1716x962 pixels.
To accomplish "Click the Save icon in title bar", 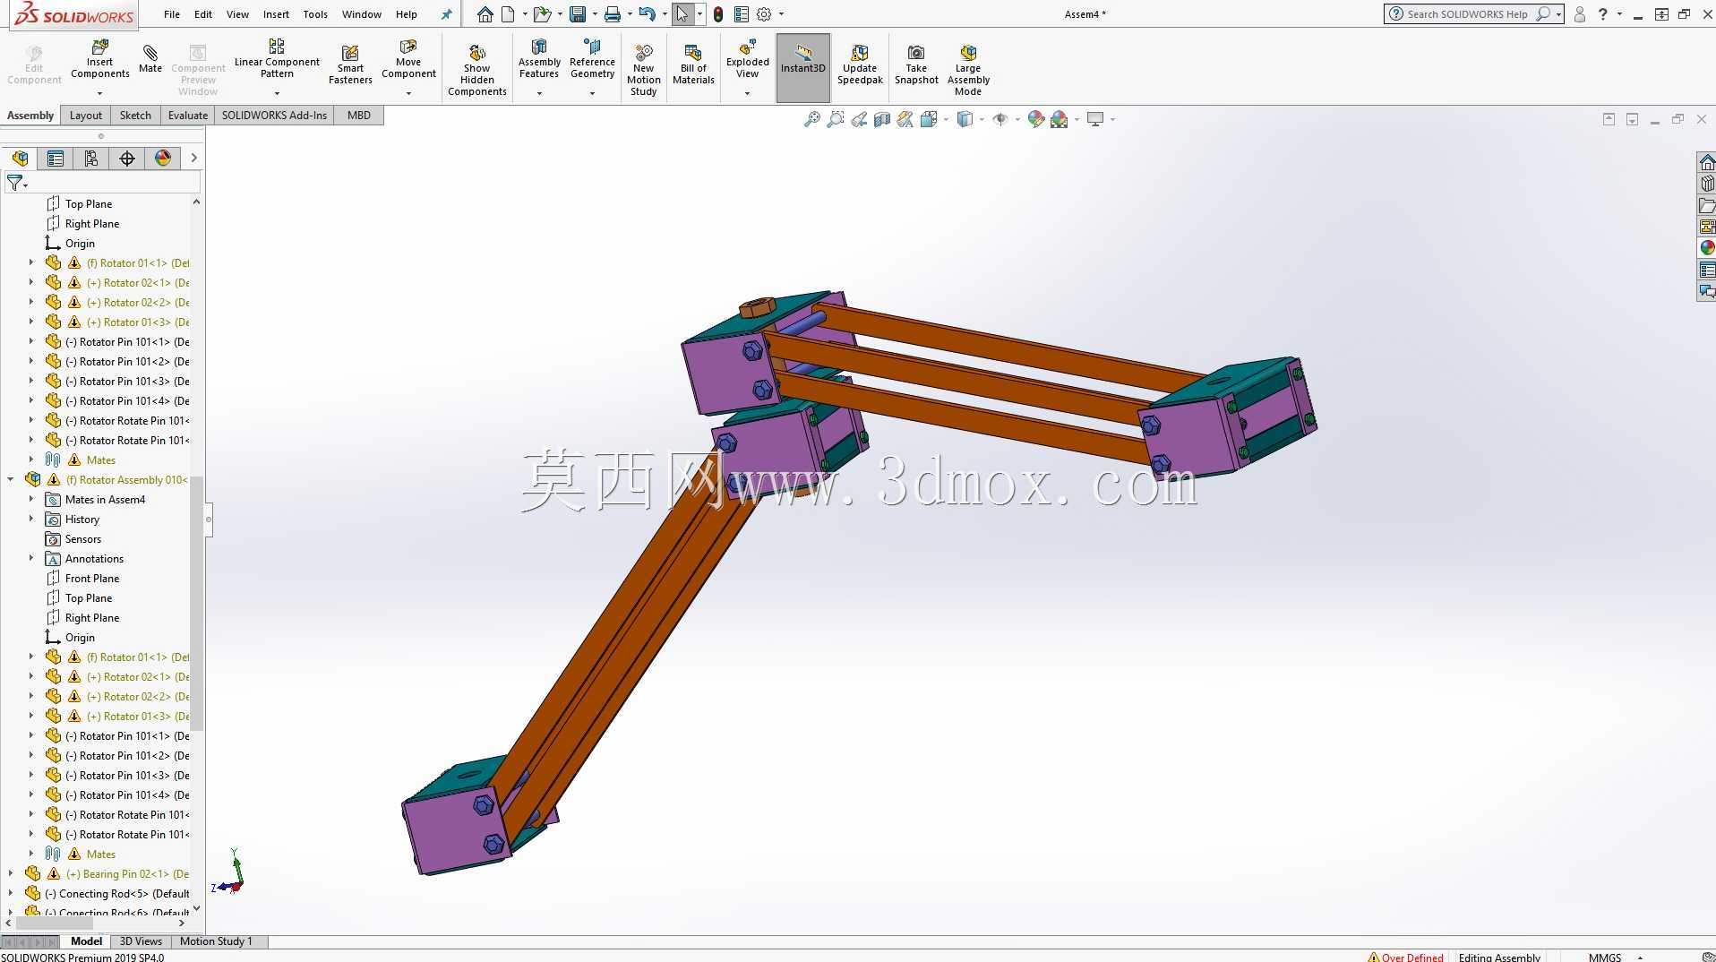I will 578,14.
